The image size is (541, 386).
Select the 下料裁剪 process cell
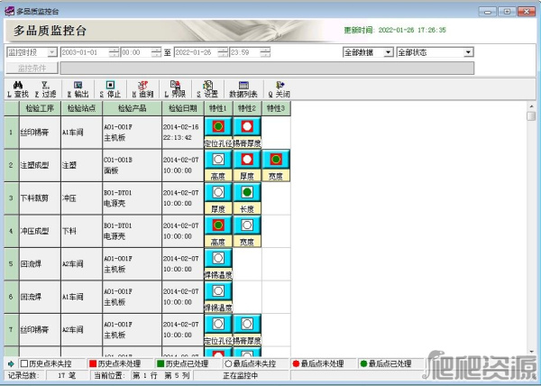click(x=40, y=198)
